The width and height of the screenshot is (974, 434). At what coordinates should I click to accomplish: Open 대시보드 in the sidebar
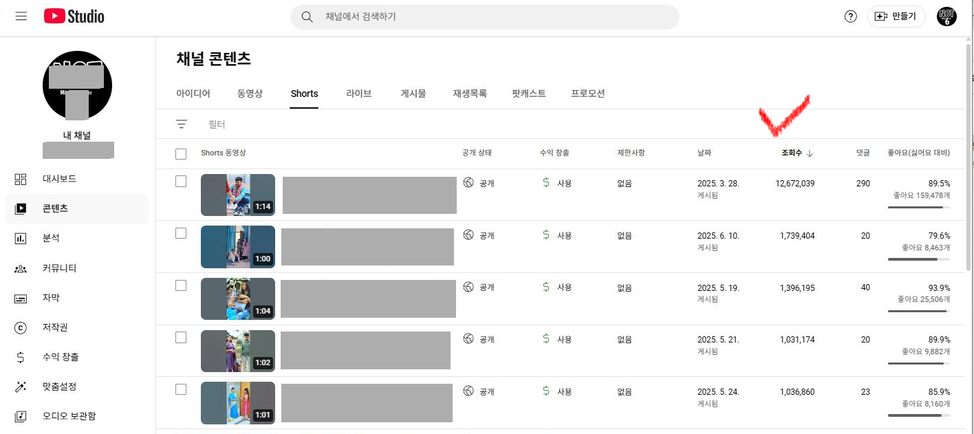(x=59, y=179)
